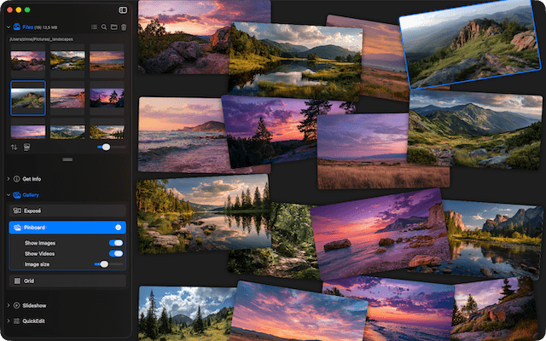This screenshot has width=546, height=341.
Task: Click the search magnifier icon
Action: (x=103, y=27)
